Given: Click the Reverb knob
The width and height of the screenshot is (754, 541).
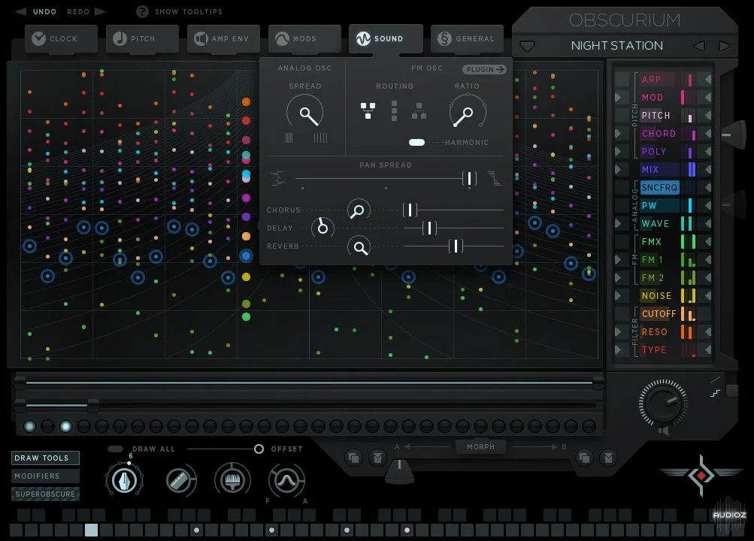Looking at the screenshot, I should (x=359, y=247).
